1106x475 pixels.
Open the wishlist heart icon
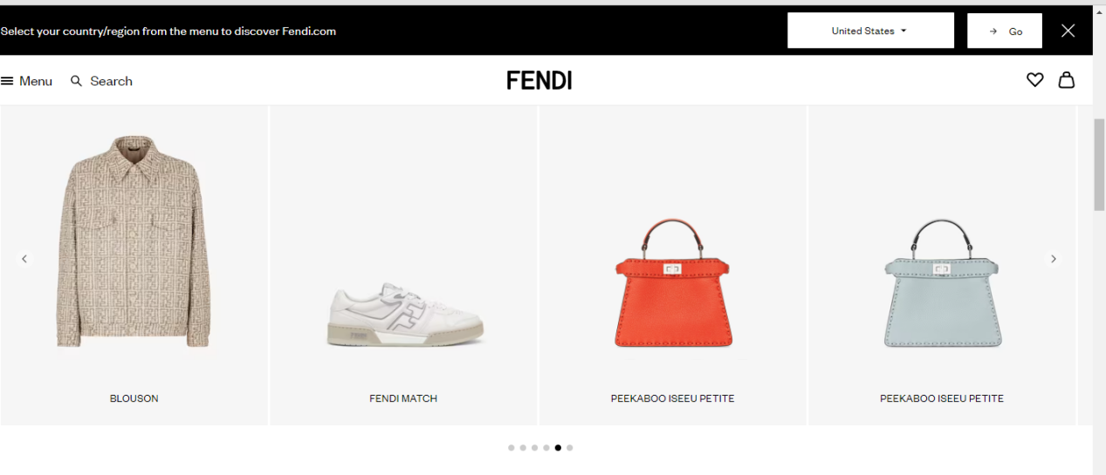(x=1034, y=80)
